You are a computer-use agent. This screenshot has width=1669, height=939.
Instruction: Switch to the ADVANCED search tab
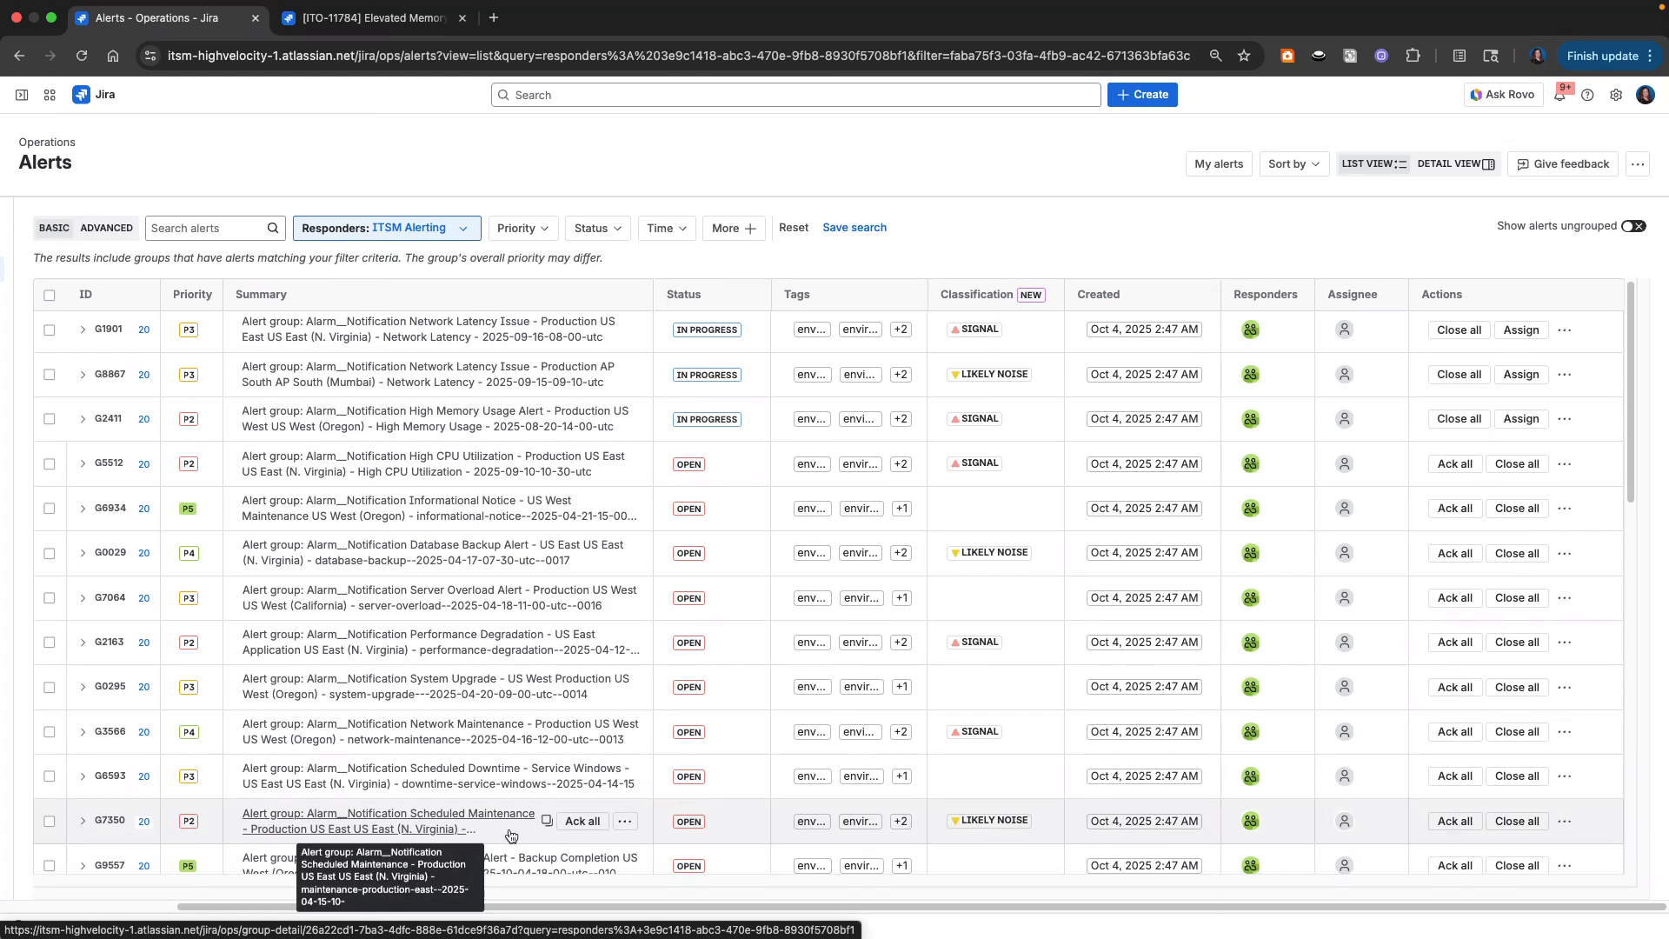(106, 228)
